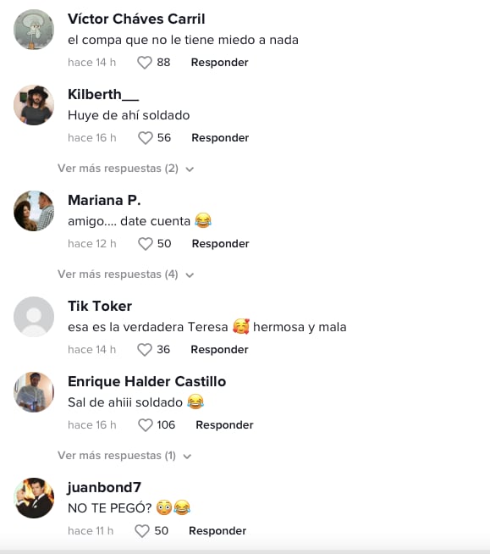The image size is (490, 554).
Task: Visit Enrique Halder Castillo's profile name
Action: point(147,381)
